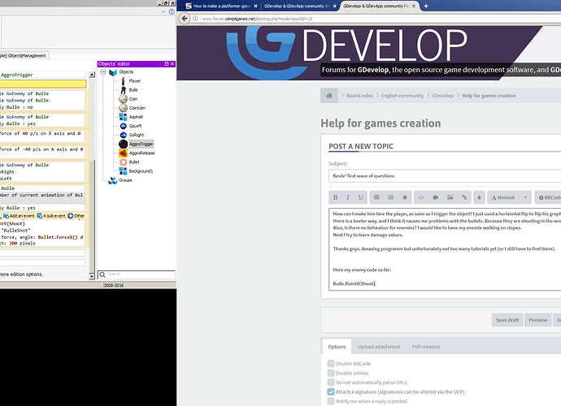The height and width of the screenshot is (406, 561).
Task: Click the Save draft button
Action: (507, 320)
